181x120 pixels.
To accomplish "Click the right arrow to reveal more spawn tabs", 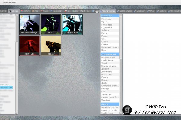I will (x=97, y=12).
